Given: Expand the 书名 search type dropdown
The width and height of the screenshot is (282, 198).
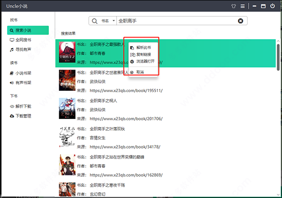Looking at the screenshot, I should [108, 21].
